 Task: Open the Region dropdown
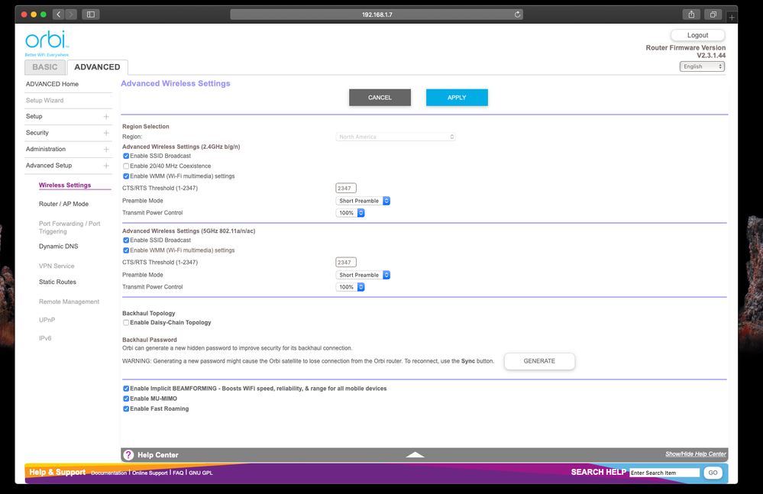point(396,137)
